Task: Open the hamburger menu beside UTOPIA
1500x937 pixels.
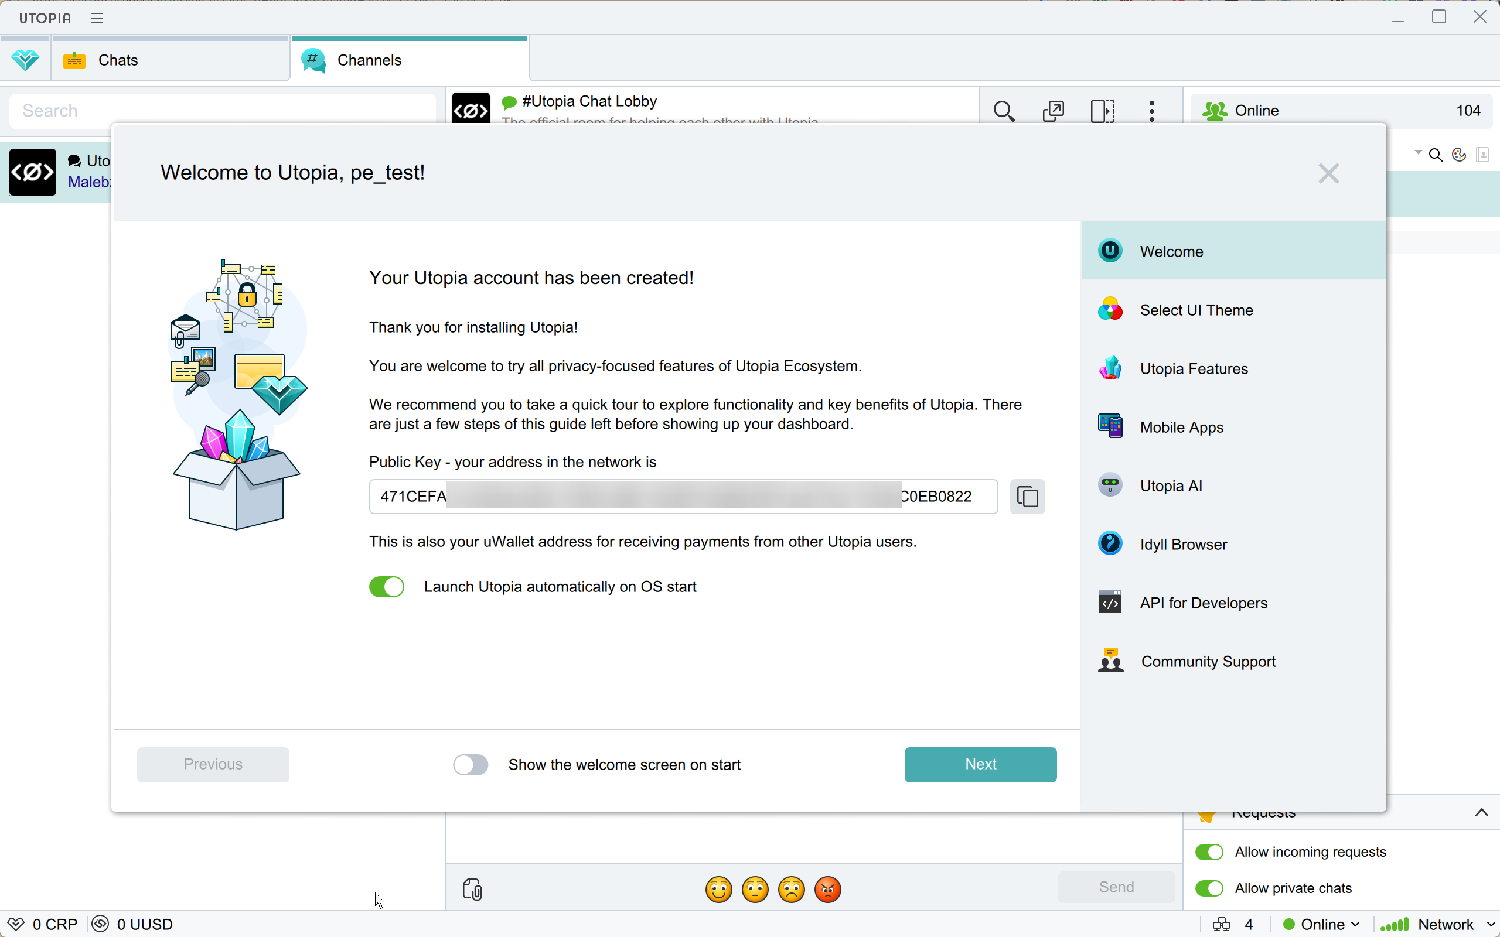Action: [97, 18]
